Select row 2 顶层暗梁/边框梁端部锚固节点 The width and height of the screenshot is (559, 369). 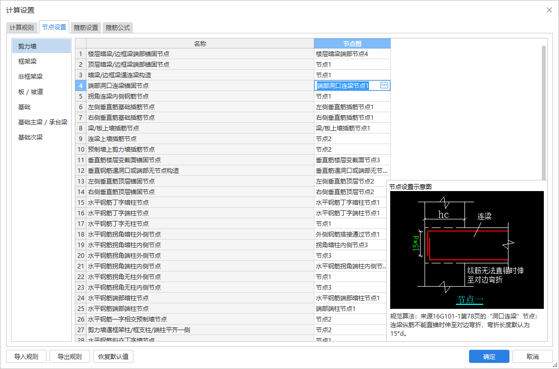(200, 65)
